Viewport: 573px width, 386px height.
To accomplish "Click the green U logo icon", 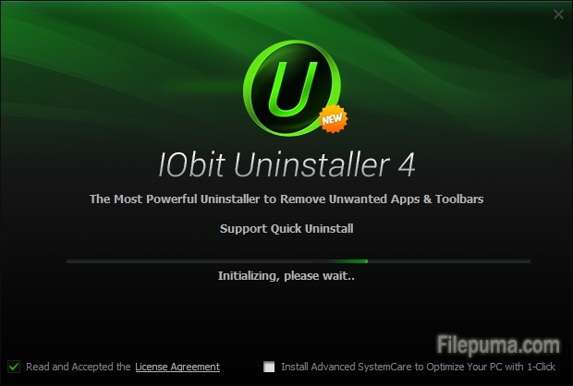I will (x=291, y=88).
